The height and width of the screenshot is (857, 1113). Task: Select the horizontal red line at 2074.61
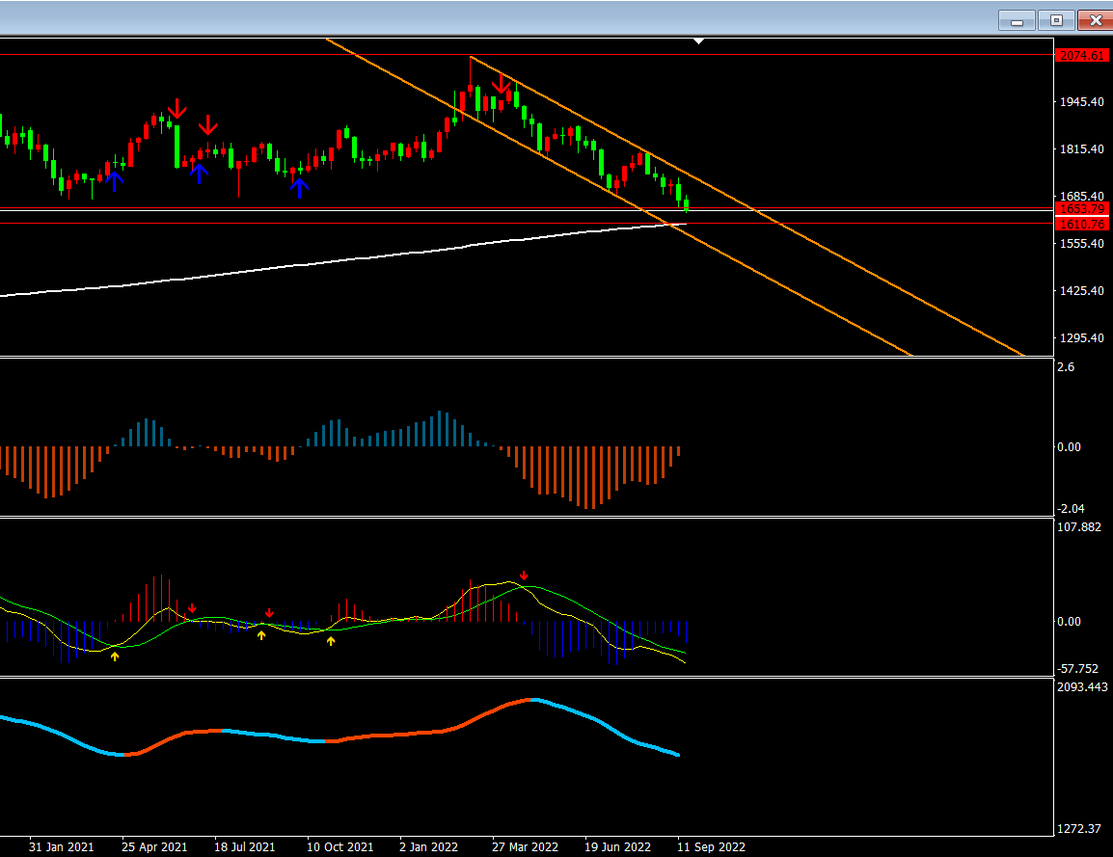coord(527,55)
